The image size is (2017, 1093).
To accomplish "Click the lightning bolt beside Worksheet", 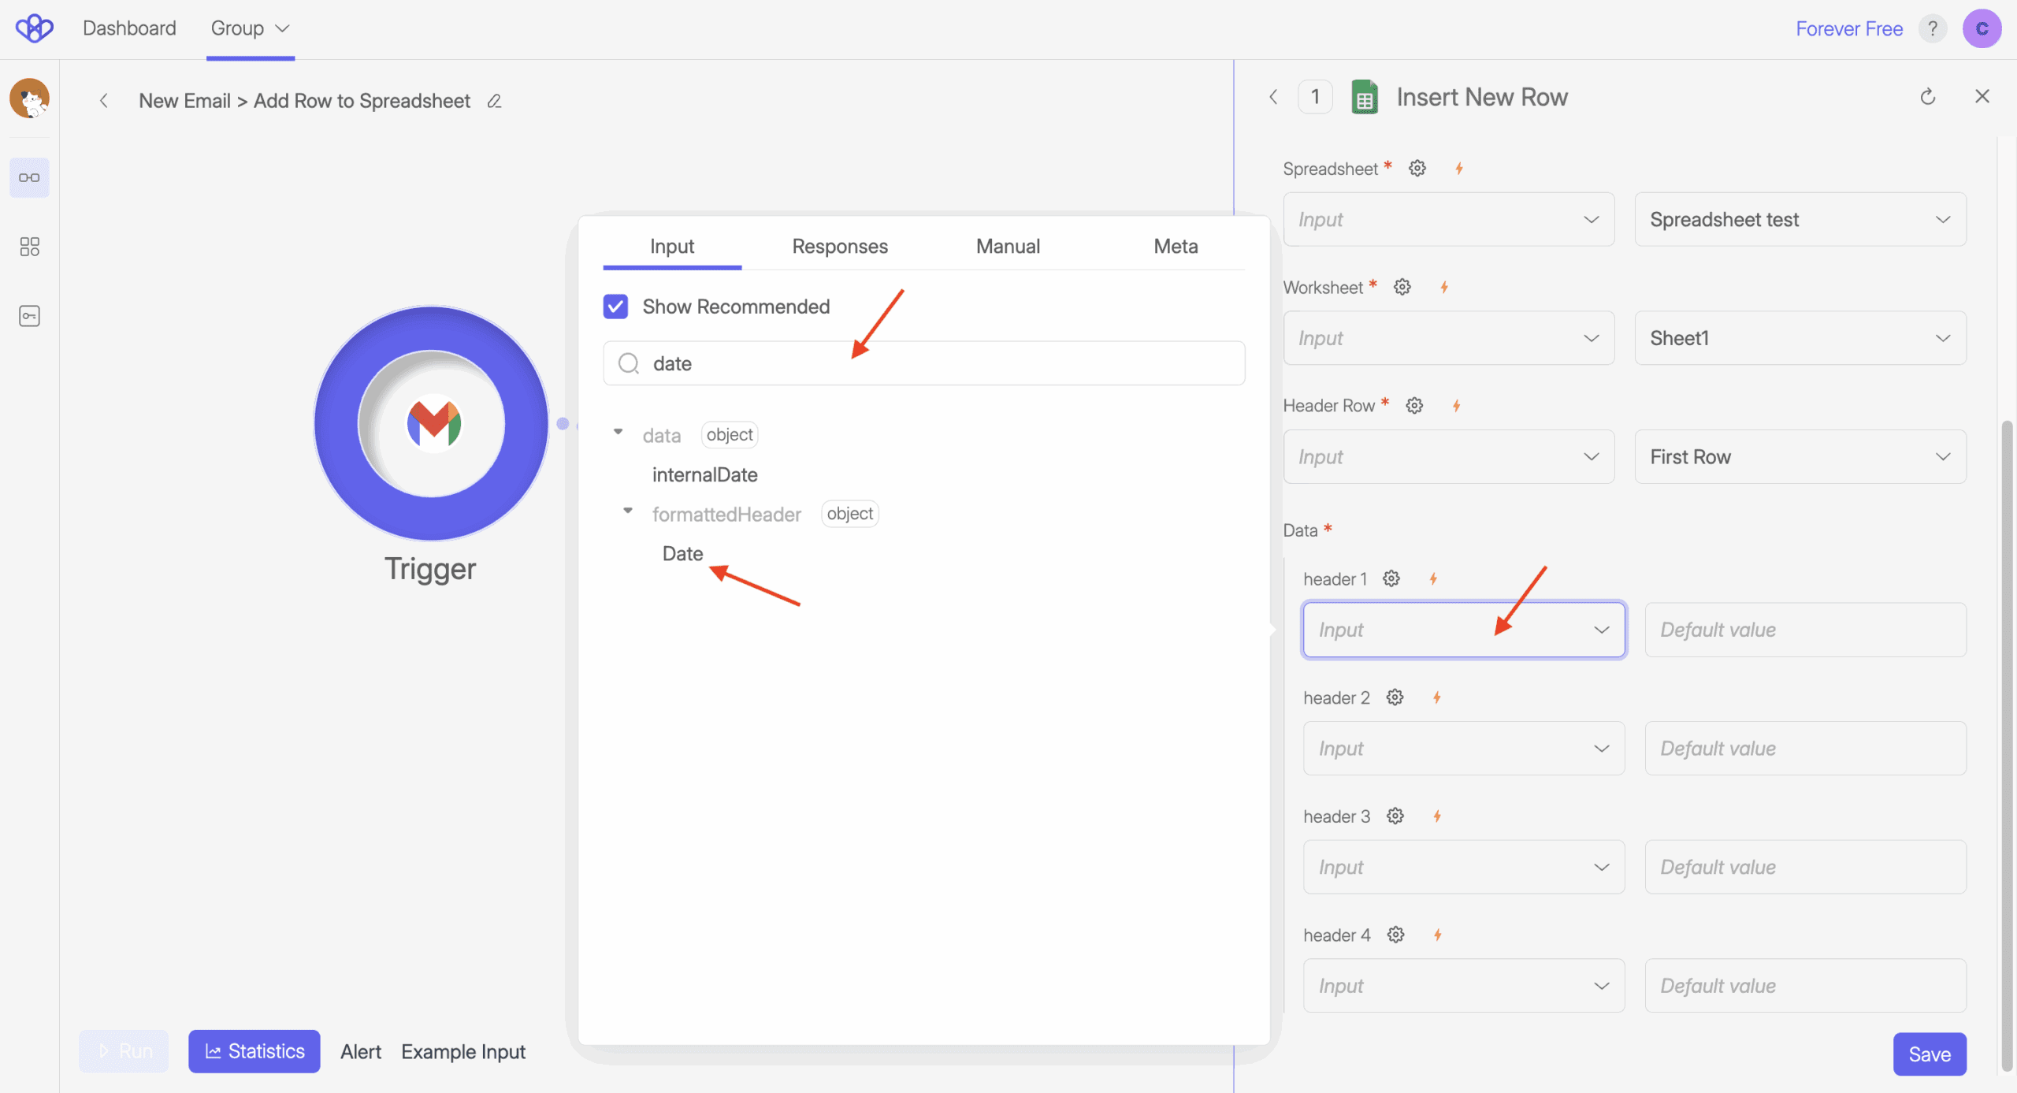I will [x=1444, y=288].
